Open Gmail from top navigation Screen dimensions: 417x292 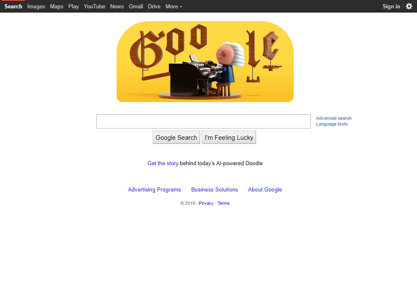136,6
